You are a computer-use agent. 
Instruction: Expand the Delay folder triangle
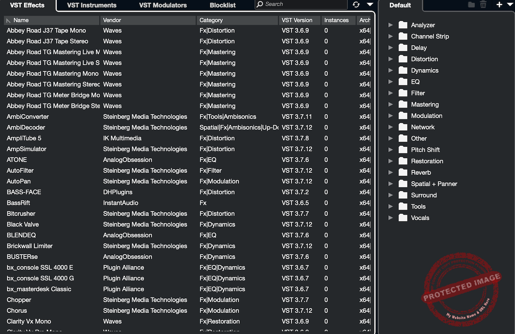tap(390, 47)
